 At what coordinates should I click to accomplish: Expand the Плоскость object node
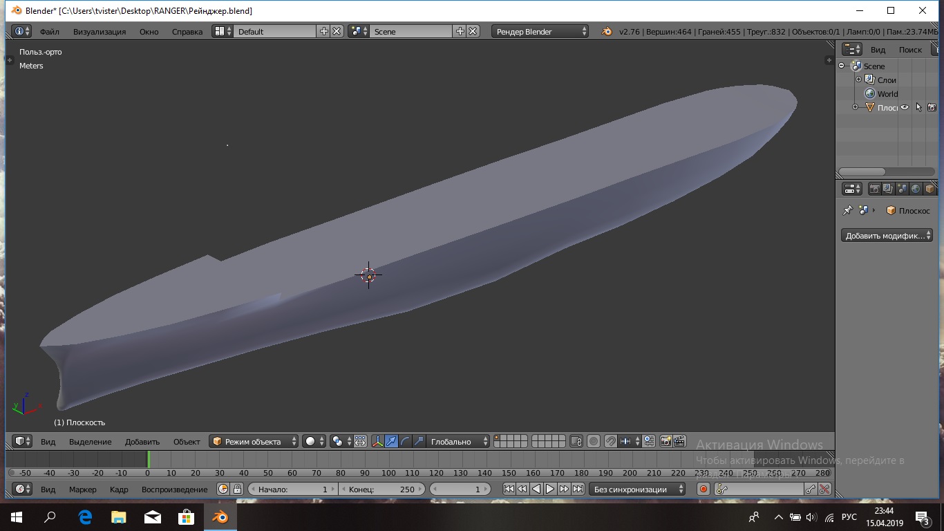855,107
